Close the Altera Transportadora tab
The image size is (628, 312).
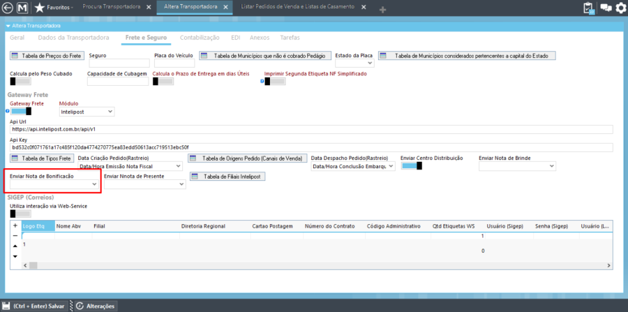pos(225,8)
